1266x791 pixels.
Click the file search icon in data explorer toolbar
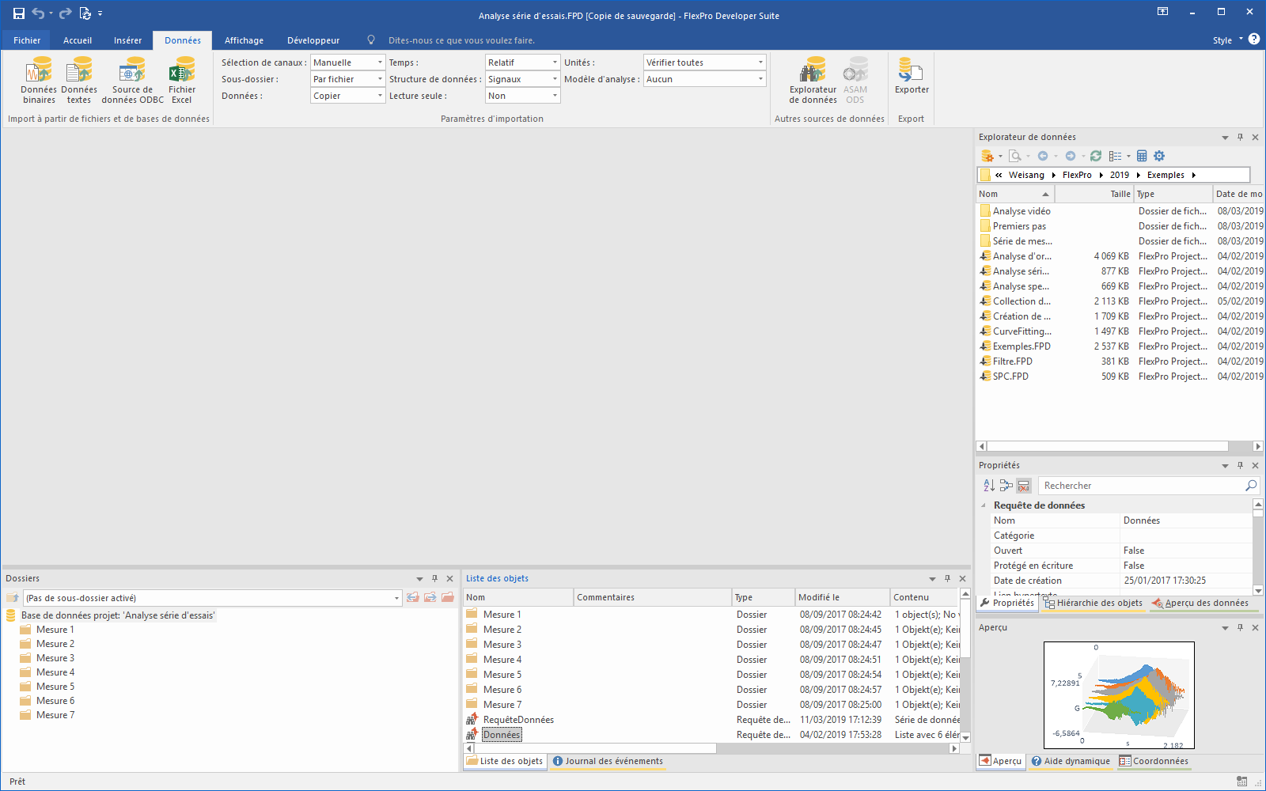(x=1015, y=156)
